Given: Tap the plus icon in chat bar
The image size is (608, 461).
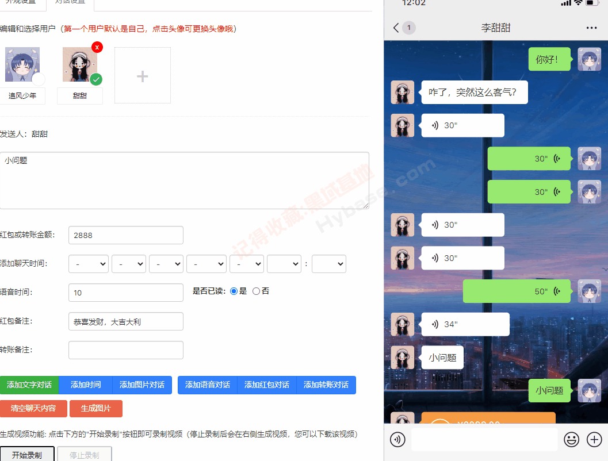Looking at the screenshot, I should click(594, 440).
